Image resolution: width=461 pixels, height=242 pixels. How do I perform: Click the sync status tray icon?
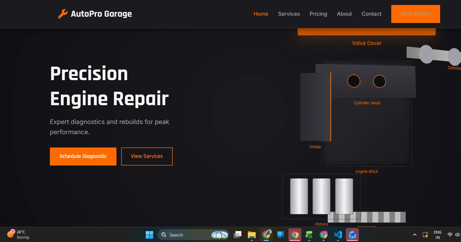click(x=425, y=235)
